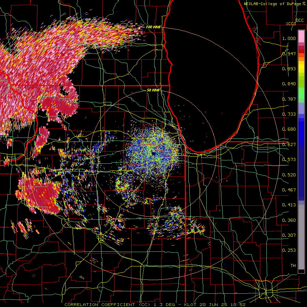Image resolution: width=307 pixels, height=307 pixels.
Task: Click the 20 JUN 25 date text
Action: click(x=214, y=305)
